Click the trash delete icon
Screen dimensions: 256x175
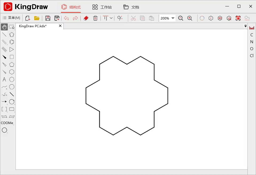point(95,18)
